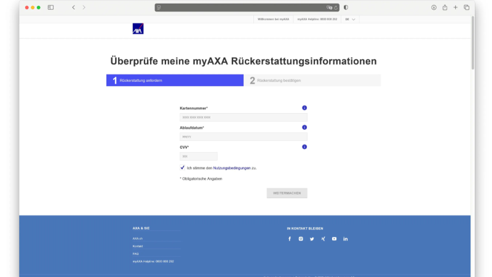Click the page vertical scrollbar
This screenshot has width=492, height=277.
coord(472,42)
